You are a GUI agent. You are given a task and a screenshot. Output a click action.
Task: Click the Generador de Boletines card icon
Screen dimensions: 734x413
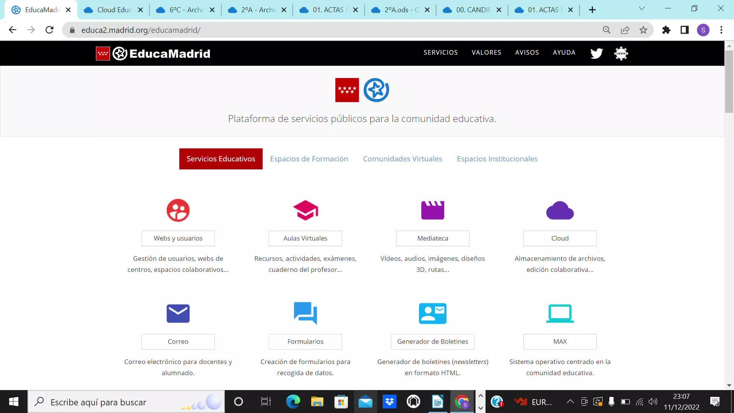click(x=432, y=314)
